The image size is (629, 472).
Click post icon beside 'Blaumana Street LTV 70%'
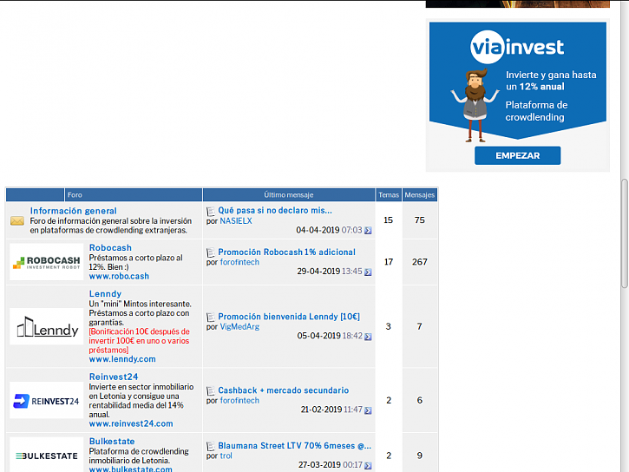[211, 446]
